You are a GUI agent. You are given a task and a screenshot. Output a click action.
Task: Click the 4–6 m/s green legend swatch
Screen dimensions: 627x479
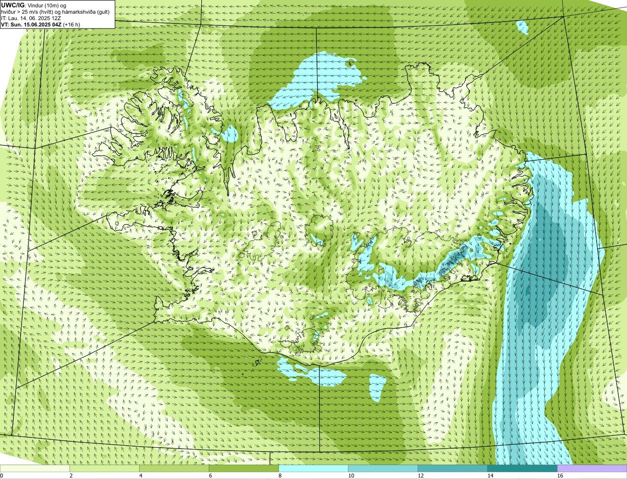point(174,469)
